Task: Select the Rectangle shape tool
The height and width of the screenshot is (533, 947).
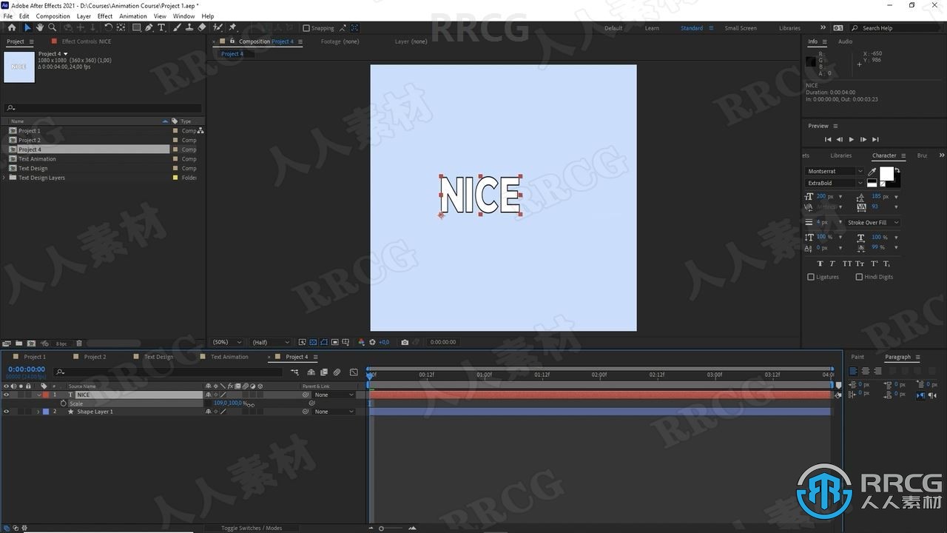Action: click(x=136, y=27)
